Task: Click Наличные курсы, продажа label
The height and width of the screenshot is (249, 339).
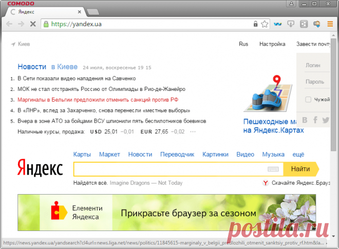Action: (x=51, y=131)
